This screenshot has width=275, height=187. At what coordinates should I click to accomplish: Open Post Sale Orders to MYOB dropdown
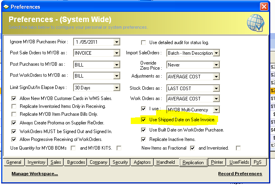pyautogui.click(x=117, y=53)
